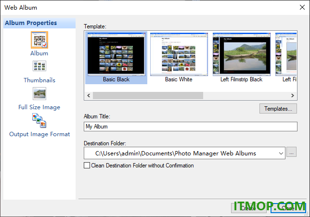The width and height of the screenshot is (310, 217).
Task: Choose the Basic Black template thumbnail
Action: pyautogui.click(x=116, y=54)
